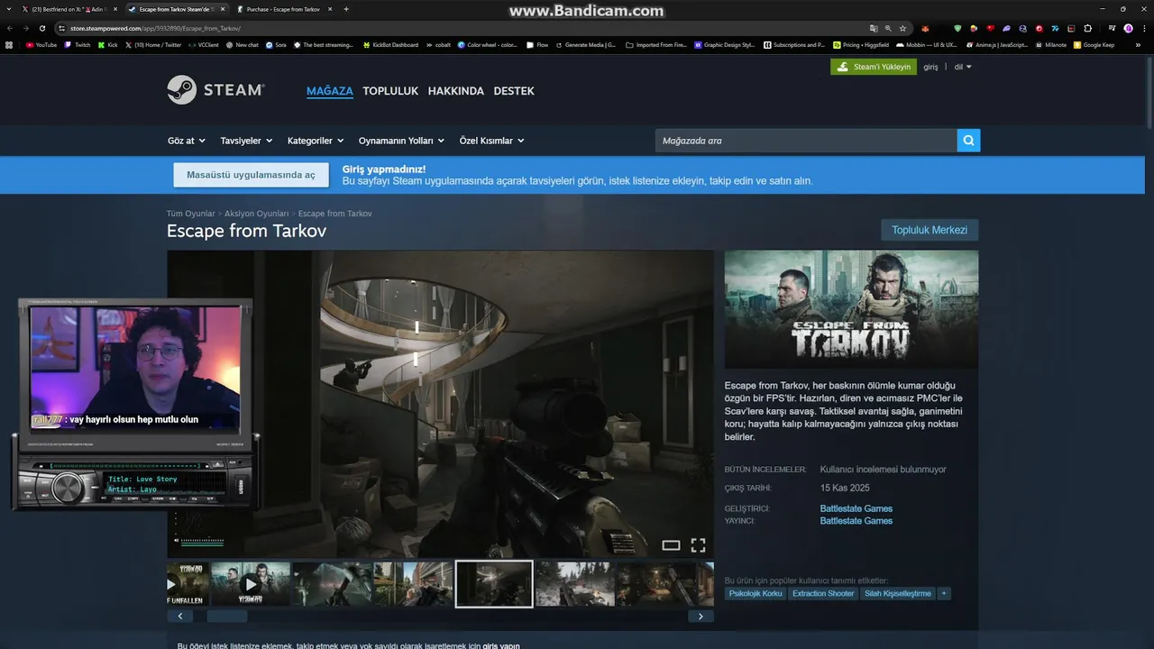This screenshot has width=1154, height=649.
Task: Select the DESTEK menu item
Action: (x=514, y=91)
